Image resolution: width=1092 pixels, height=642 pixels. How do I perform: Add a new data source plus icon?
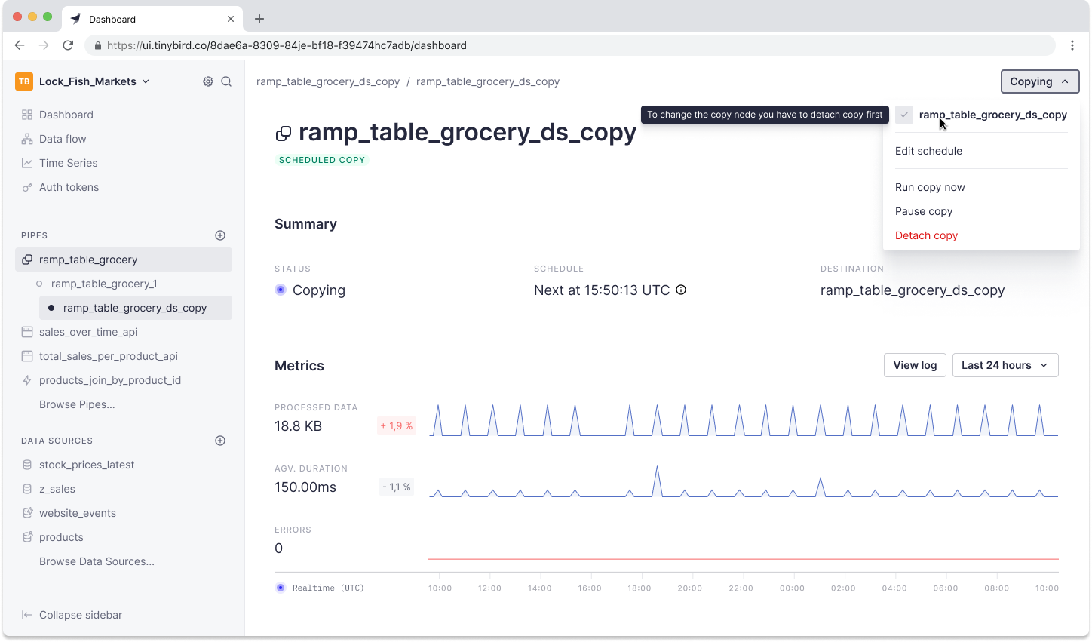(x=220, y=441)
